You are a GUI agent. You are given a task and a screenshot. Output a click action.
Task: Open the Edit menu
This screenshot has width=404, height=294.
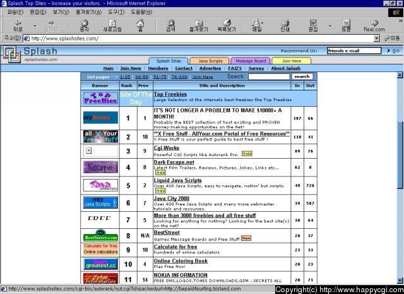[x=38, y=12]
